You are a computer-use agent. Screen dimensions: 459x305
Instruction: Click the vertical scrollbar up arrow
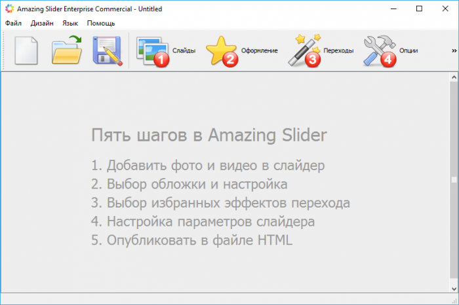[454, 77]
